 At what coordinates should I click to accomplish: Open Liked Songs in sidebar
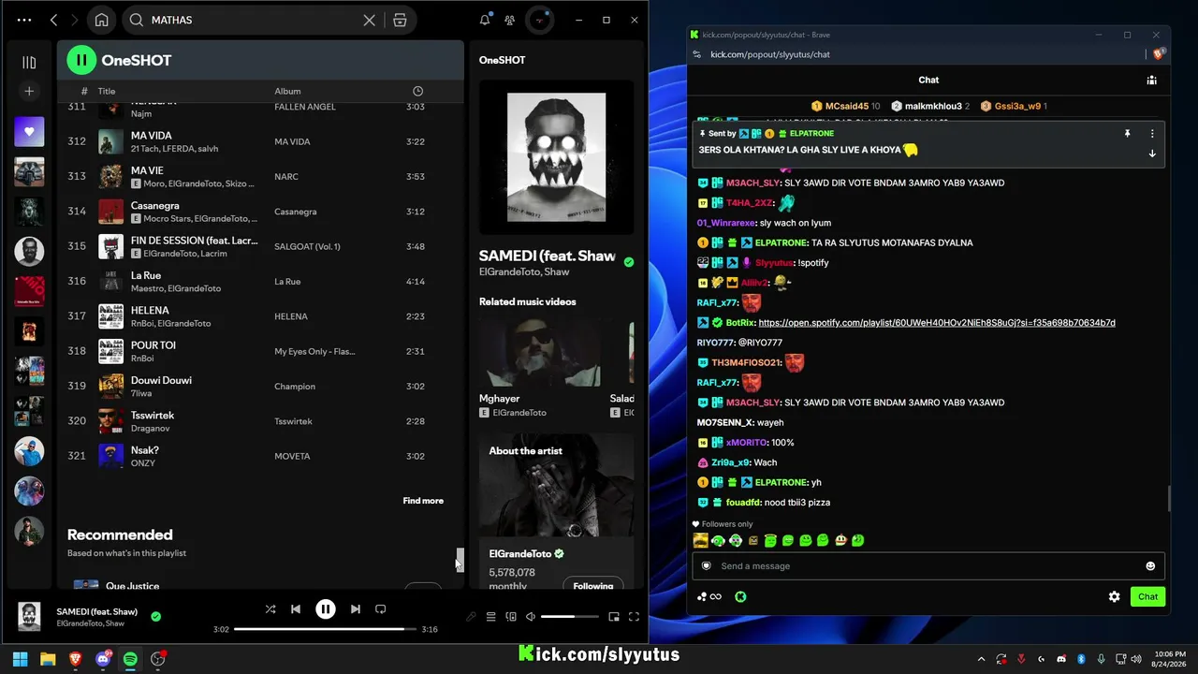click(29, 132)
